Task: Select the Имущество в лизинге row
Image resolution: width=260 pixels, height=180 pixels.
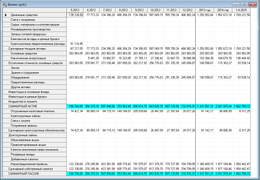Action: [x=35, y=102]
